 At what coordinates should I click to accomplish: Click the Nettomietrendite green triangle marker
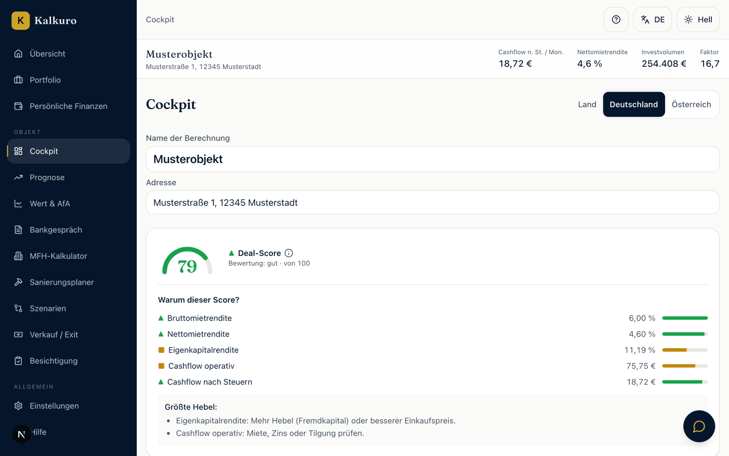tap(161, 334)
